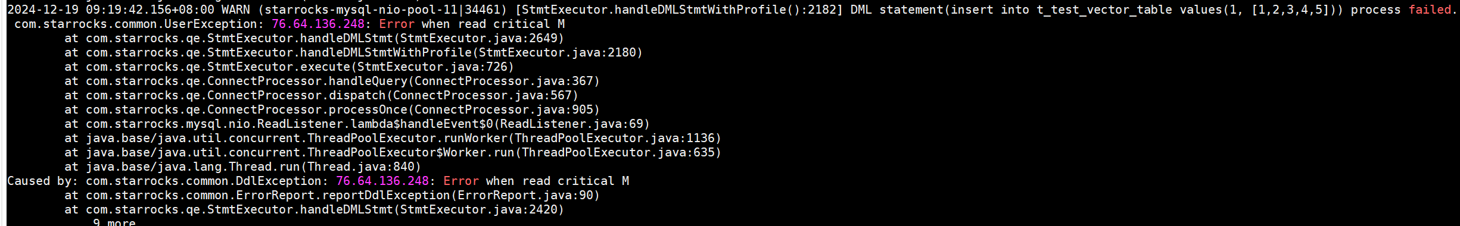The image size is (1460, 226).
Task: Click the red 'failed.' text at line end
Action: click(x=1433, y=10)
